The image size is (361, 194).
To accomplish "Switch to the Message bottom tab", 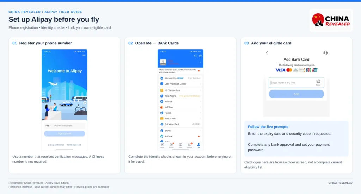I will 190,145.
